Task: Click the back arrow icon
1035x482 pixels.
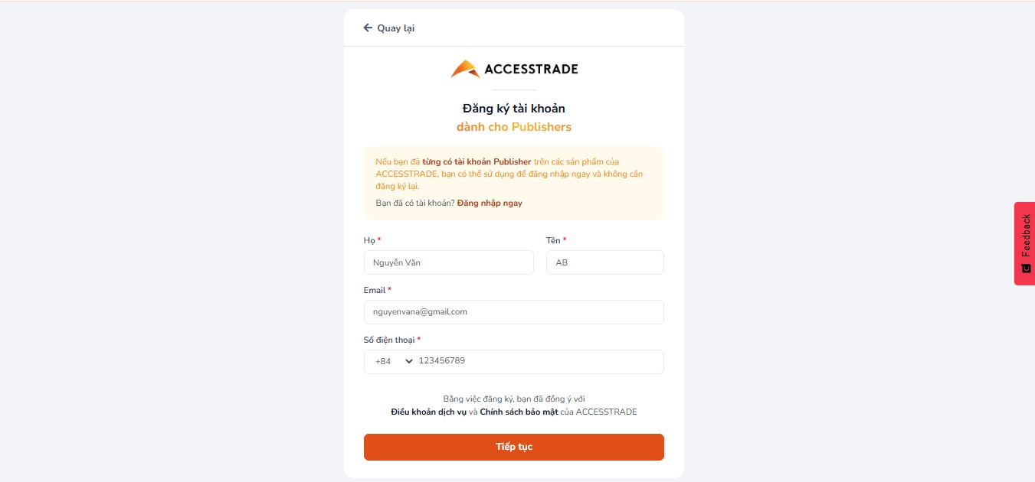Action: pos(368,28)
